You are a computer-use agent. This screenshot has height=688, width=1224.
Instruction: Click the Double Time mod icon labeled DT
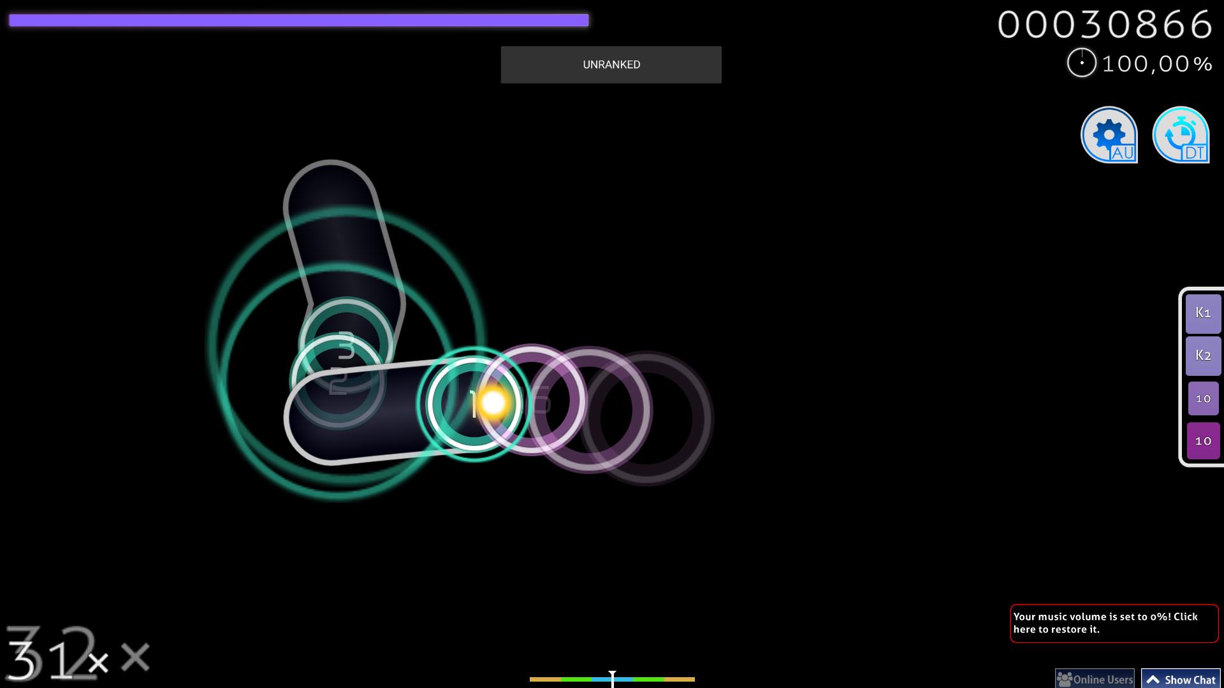pos(1181,135)
